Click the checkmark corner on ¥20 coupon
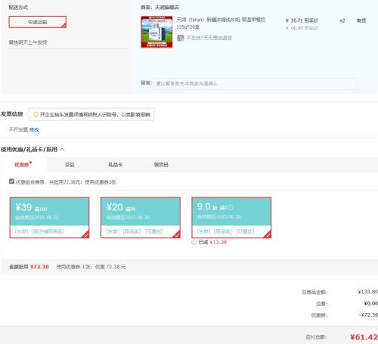This screenshot has width=378, height=344. tap(177, 234)
